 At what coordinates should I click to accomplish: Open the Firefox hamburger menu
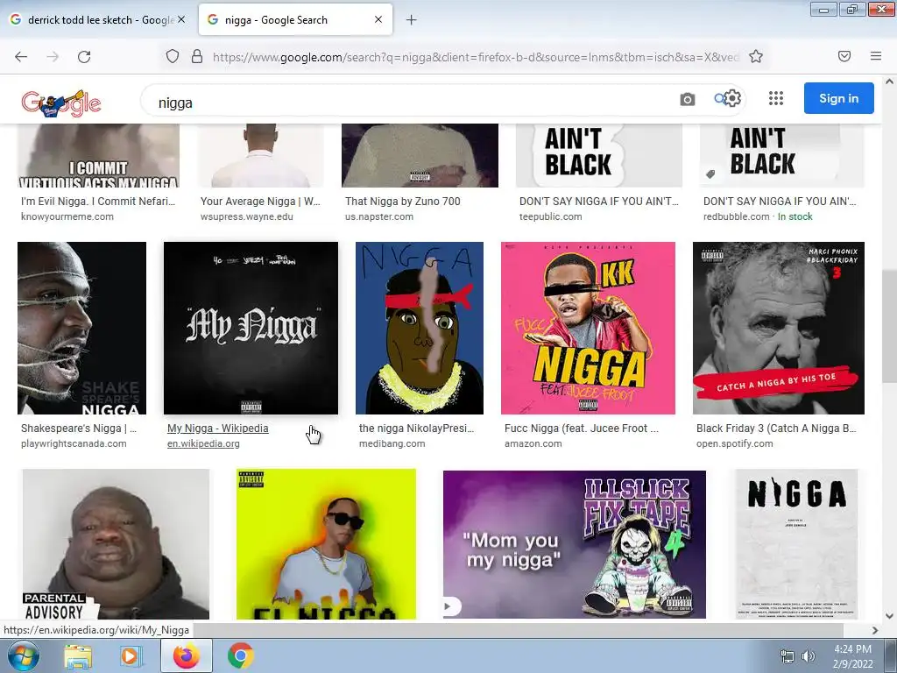coord(875,56)
